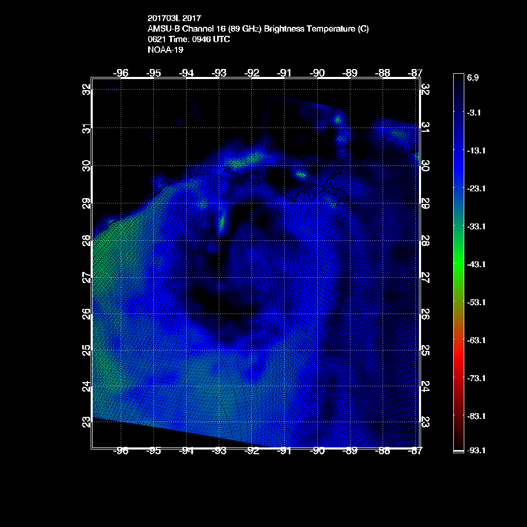The height and width of the screenshot is (527, 527).
Task: Click the -88 label on the top axis
Action: pyautogui.click(x=383, y=73)
